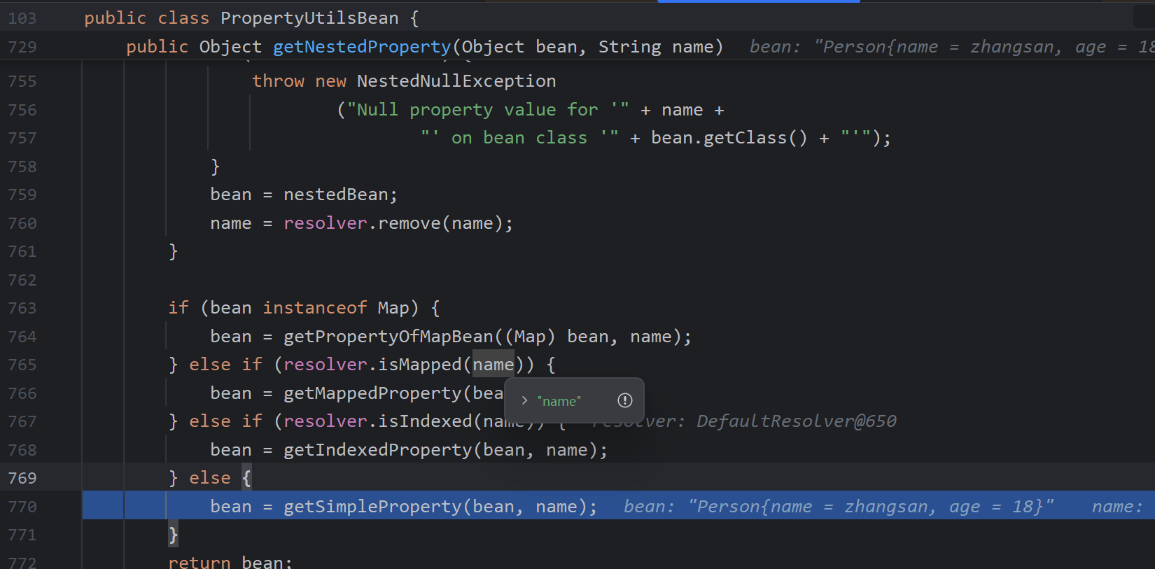Viewport: 1155px width, 569px height.
Task: Click 'instanceof' keyword on line 763
Action: [x=315, y=308]
